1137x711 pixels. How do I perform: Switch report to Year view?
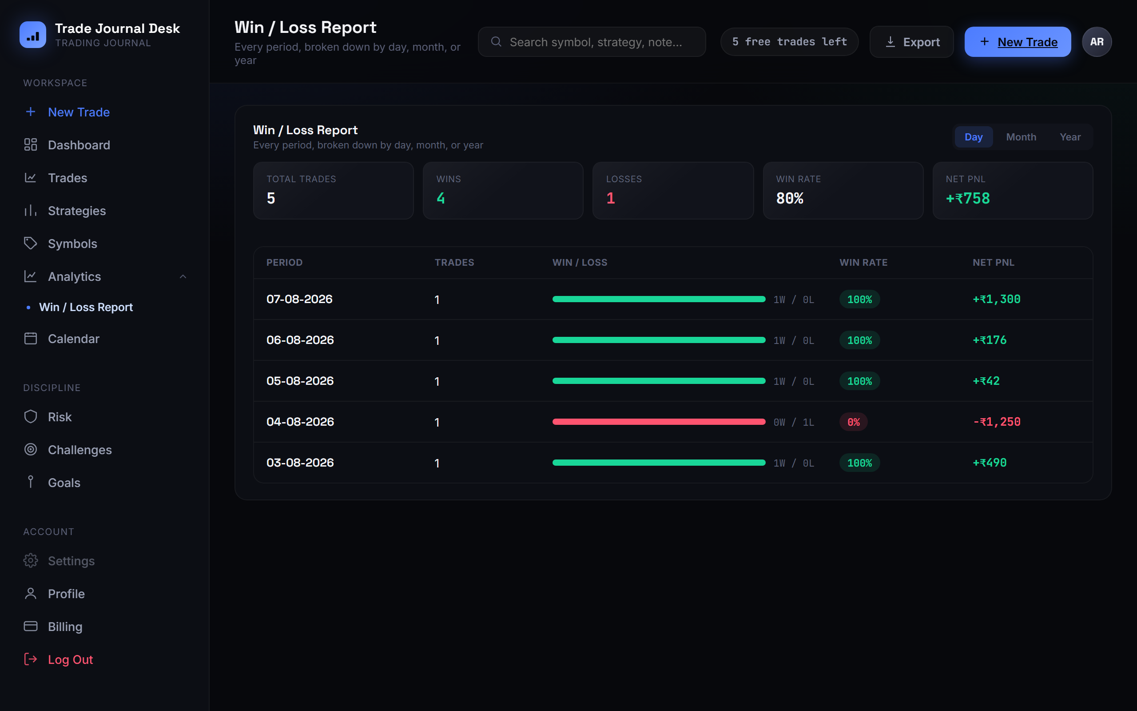coord(1070,137)
